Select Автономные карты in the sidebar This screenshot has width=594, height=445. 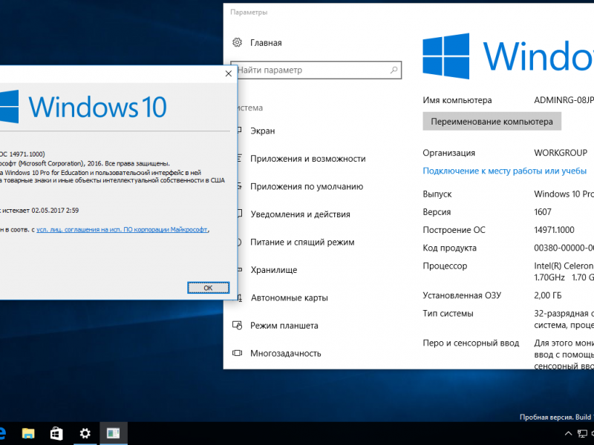click(x=289, y=298)
